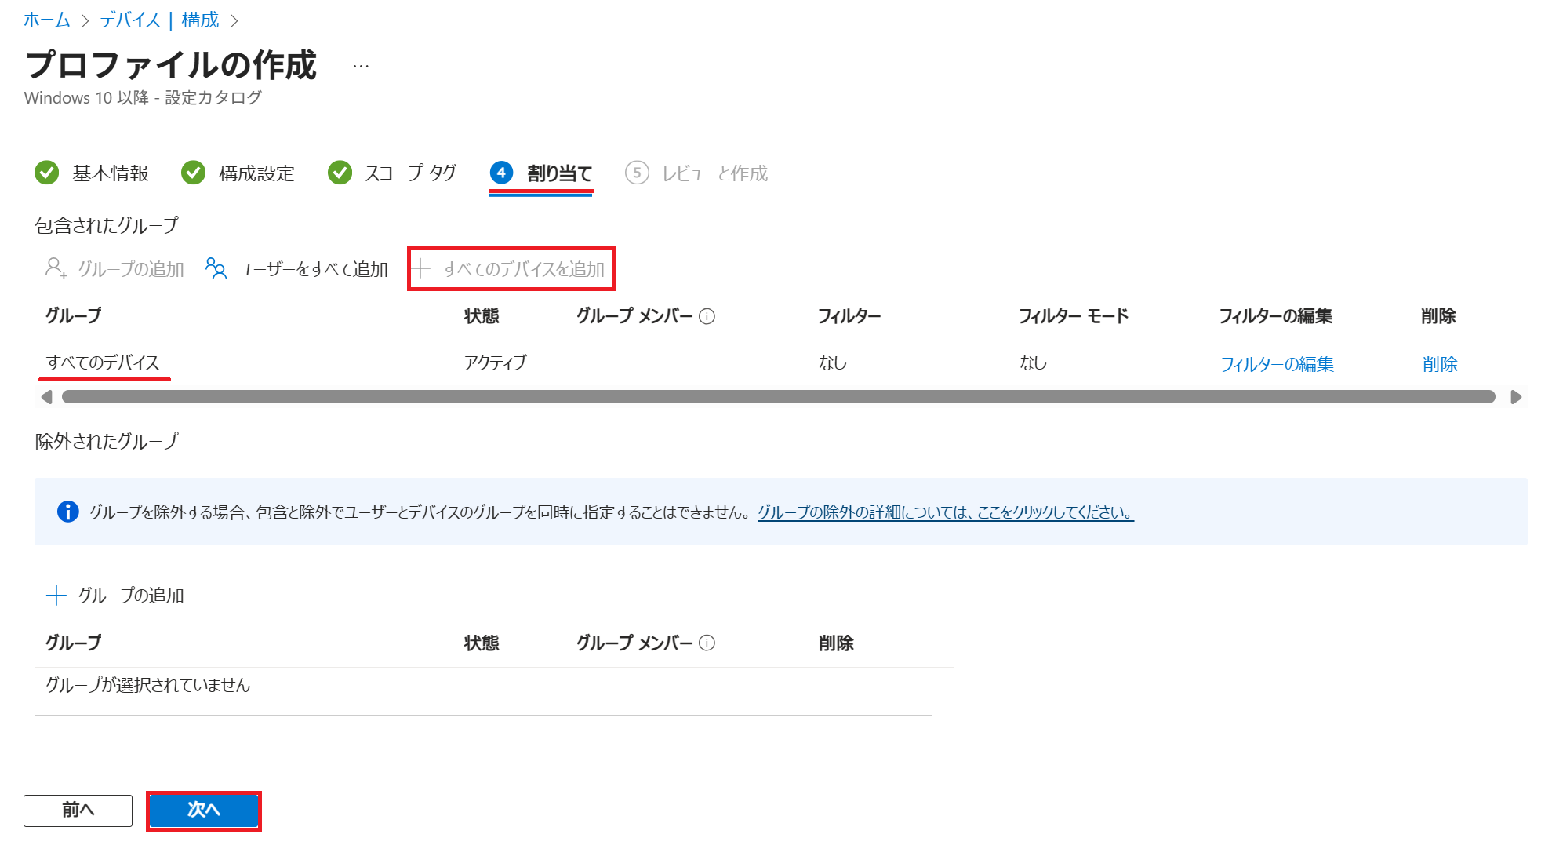Screen dimensions: 1552x867
Task: Click the blue information icon in the notice banner
Action: [68, 512]
